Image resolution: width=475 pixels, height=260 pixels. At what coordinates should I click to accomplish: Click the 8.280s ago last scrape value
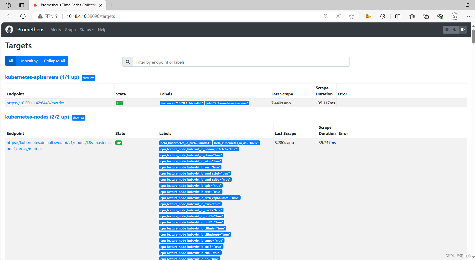pyautogui.click(x=284, y=142)
